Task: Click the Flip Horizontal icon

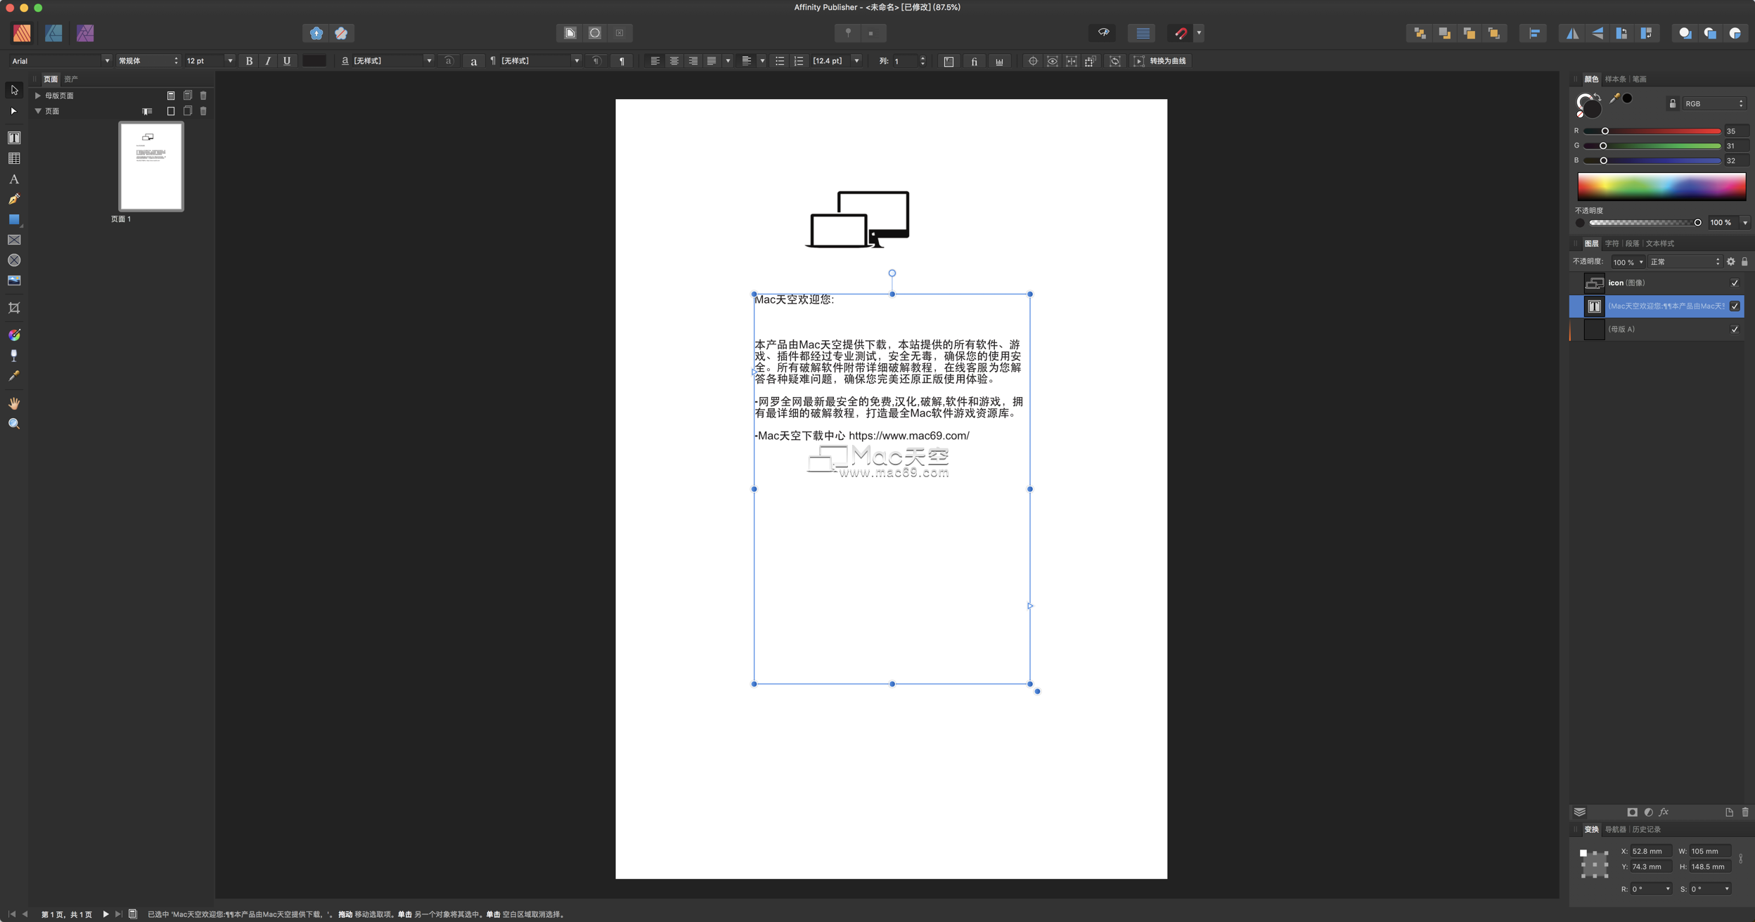Action: point(1573,33)
